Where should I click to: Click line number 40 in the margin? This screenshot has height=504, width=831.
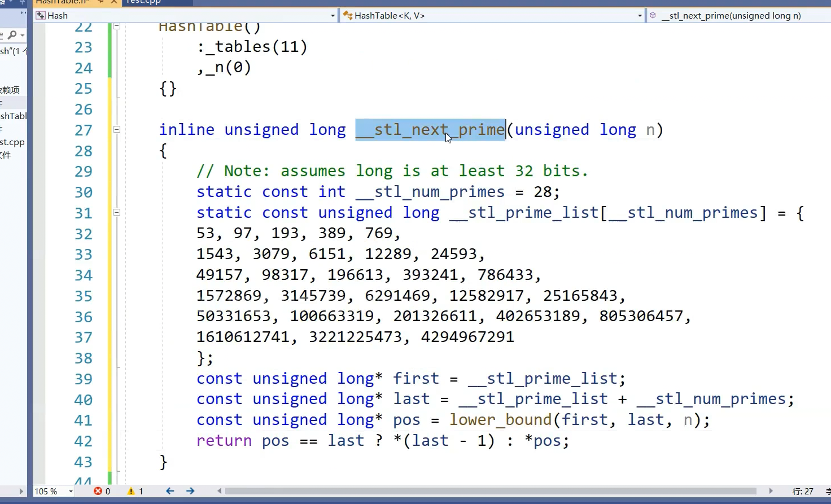coord(84,400)
